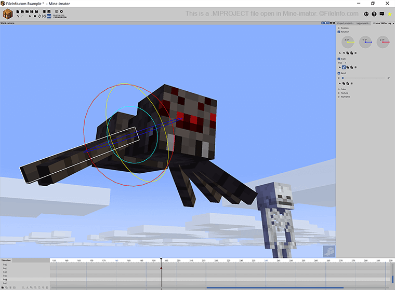This screenshot has height=290, width=395.
Task: Open the chat bubble forum icon
Action: coord(382,14)
